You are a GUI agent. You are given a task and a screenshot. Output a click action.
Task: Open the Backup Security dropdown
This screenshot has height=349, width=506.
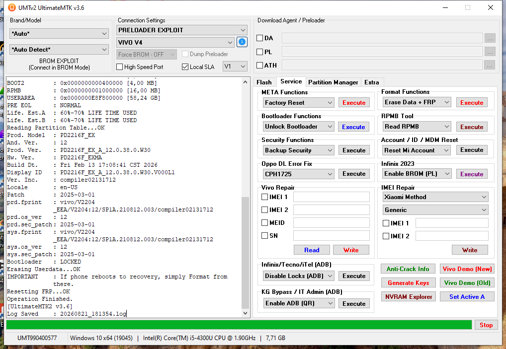299,150
